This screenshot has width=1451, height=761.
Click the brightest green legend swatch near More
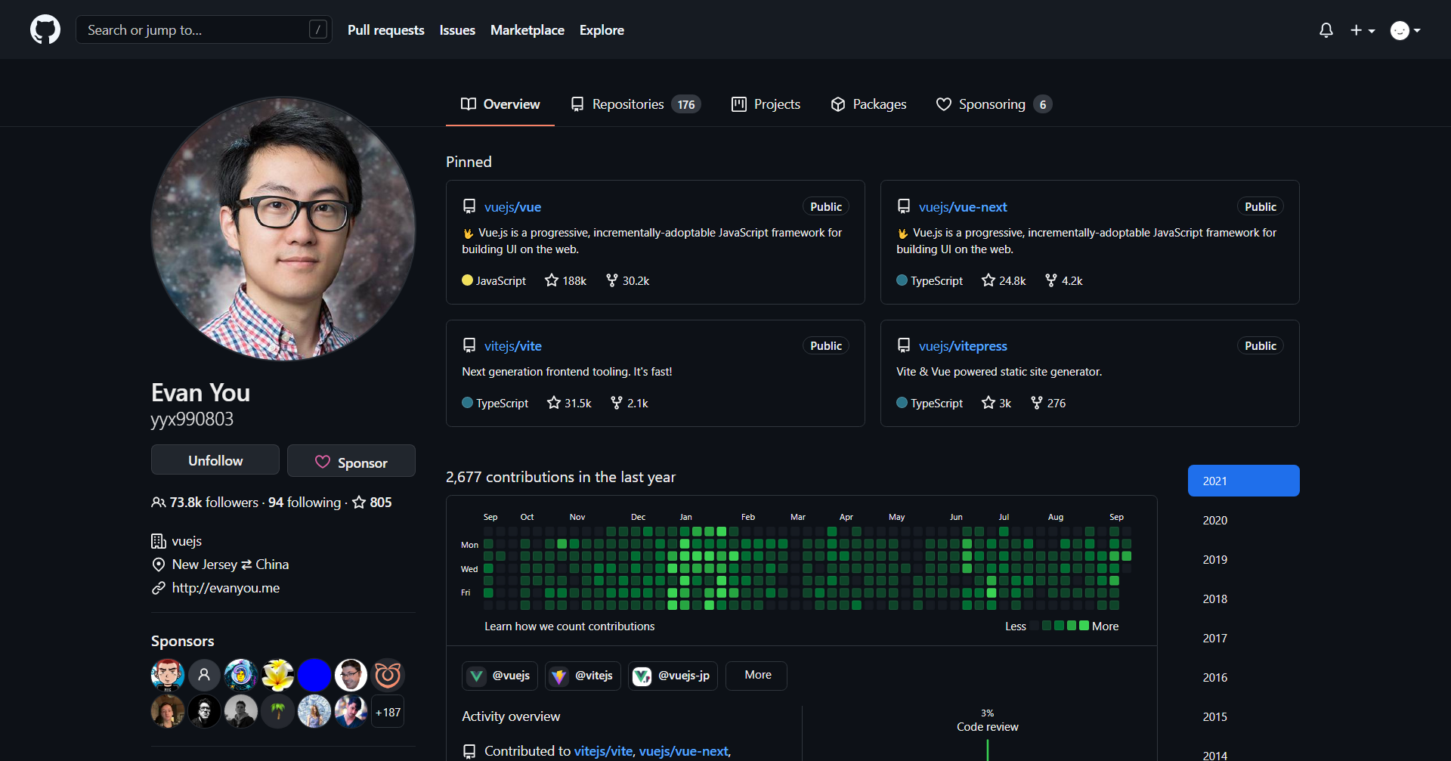point(1084,626)
